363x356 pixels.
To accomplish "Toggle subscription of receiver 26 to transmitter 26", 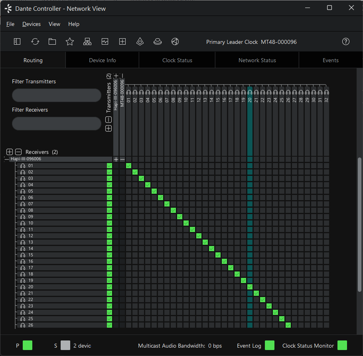I will point(288,325).
